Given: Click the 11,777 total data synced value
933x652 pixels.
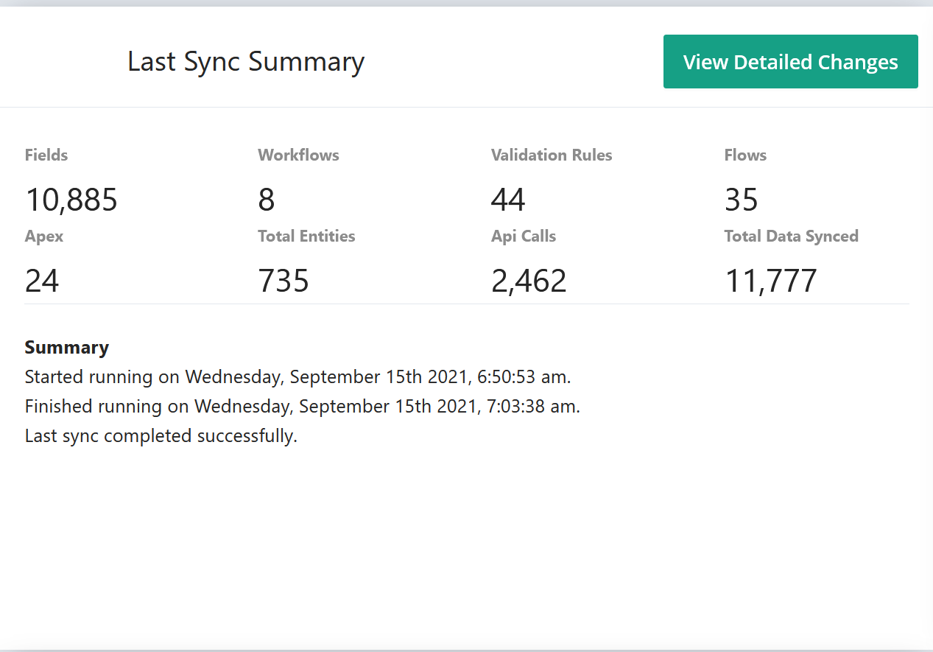Looking at the screenshot, I should coord(771,281).
